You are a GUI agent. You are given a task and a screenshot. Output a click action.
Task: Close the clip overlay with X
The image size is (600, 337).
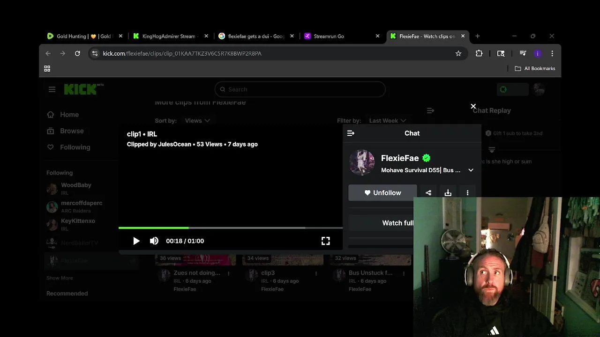tap(473, 107)
